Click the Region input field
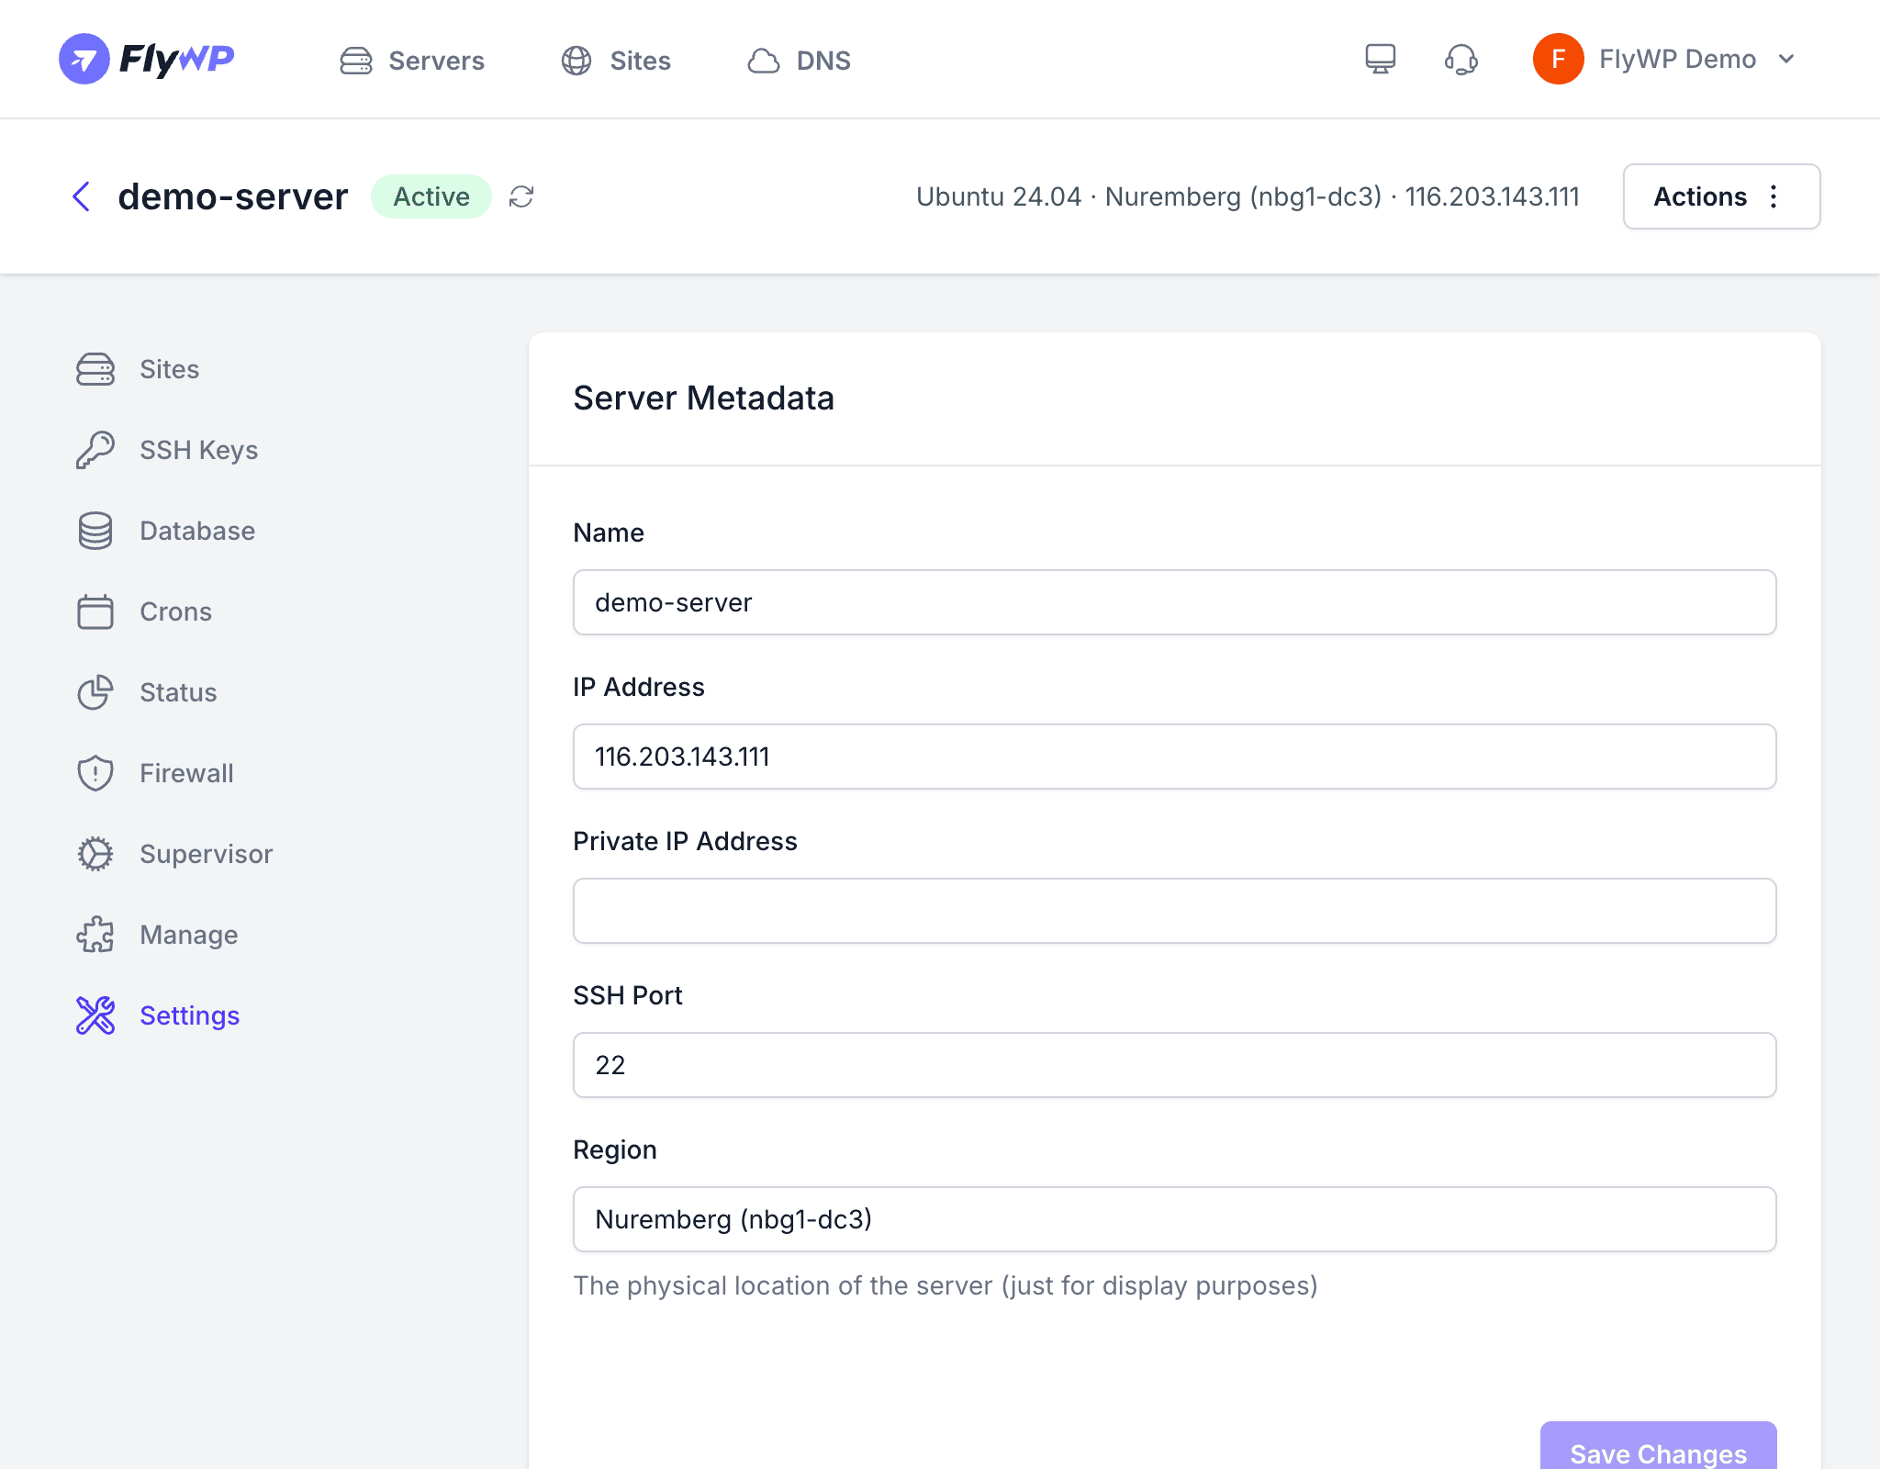 pyautogui.click(x=1174, y=1219)
